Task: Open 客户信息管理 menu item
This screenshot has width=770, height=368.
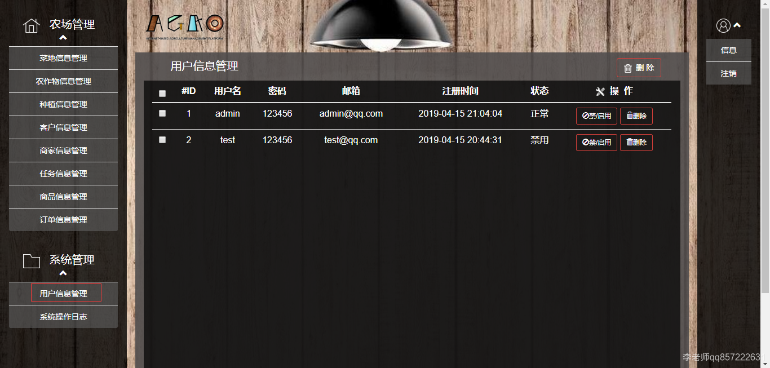Action: pyautogui.click(x=63, y=127)
